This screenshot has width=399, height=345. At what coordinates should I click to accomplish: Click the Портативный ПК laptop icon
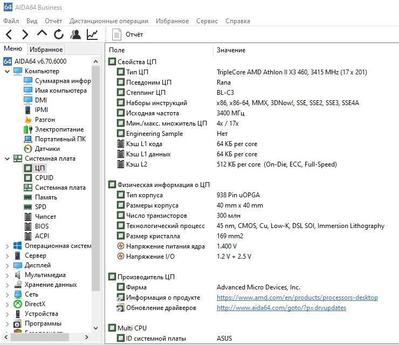pyautogui.click(x=27, y=139)
